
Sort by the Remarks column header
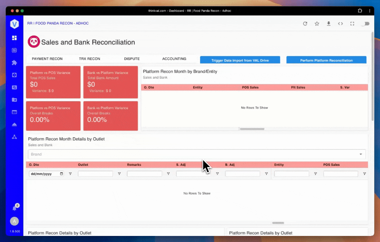pyautogui.click(x=134, y=165)
